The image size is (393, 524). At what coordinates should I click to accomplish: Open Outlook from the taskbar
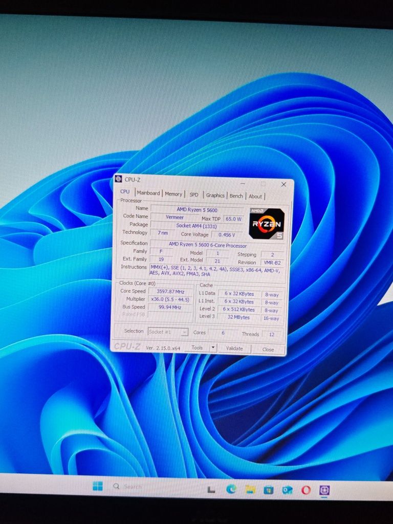pos(287,490)
